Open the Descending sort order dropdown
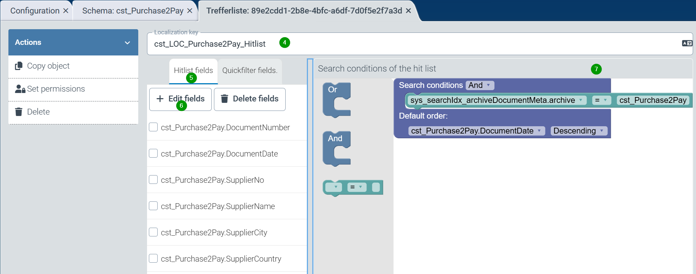Screen dimensions: 696x274 click(579, 131)
